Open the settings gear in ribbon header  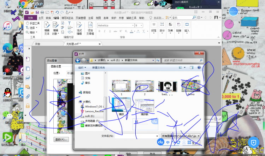point(199,18)
